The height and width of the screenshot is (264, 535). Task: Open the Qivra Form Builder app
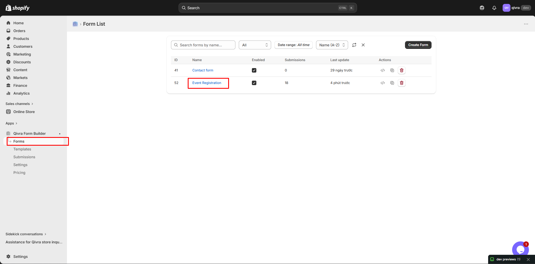pos(30,133)
